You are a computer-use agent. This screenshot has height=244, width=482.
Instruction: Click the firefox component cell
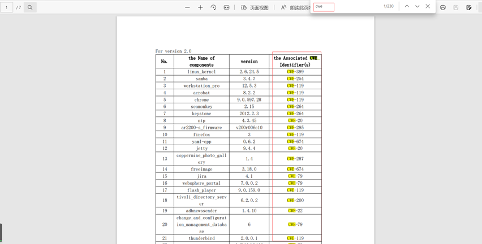(x=201, y=134)
